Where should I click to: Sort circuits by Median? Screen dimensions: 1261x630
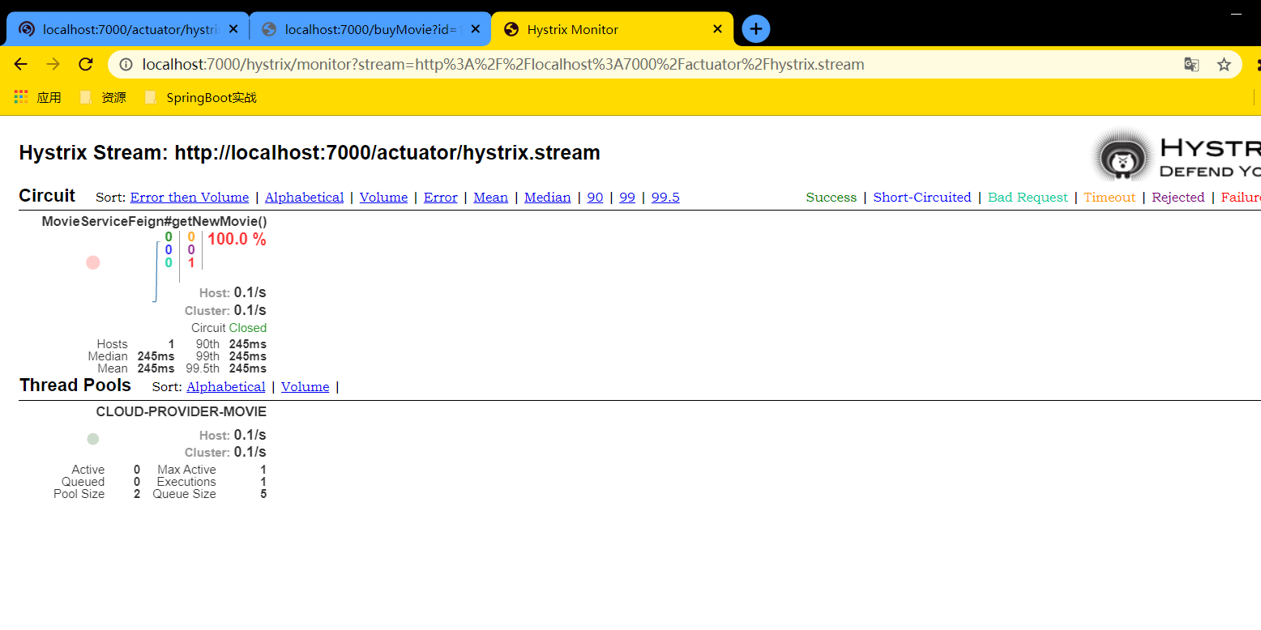548,198
